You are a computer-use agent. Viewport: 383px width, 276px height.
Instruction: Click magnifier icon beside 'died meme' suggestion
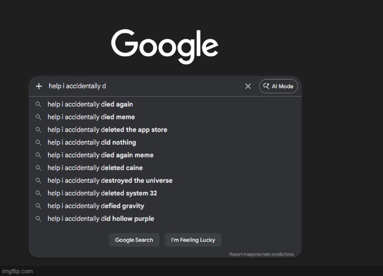coord(39,117)
